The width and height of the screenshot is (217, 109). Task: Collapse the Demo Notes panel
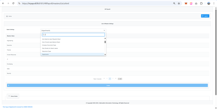[9, 96]
